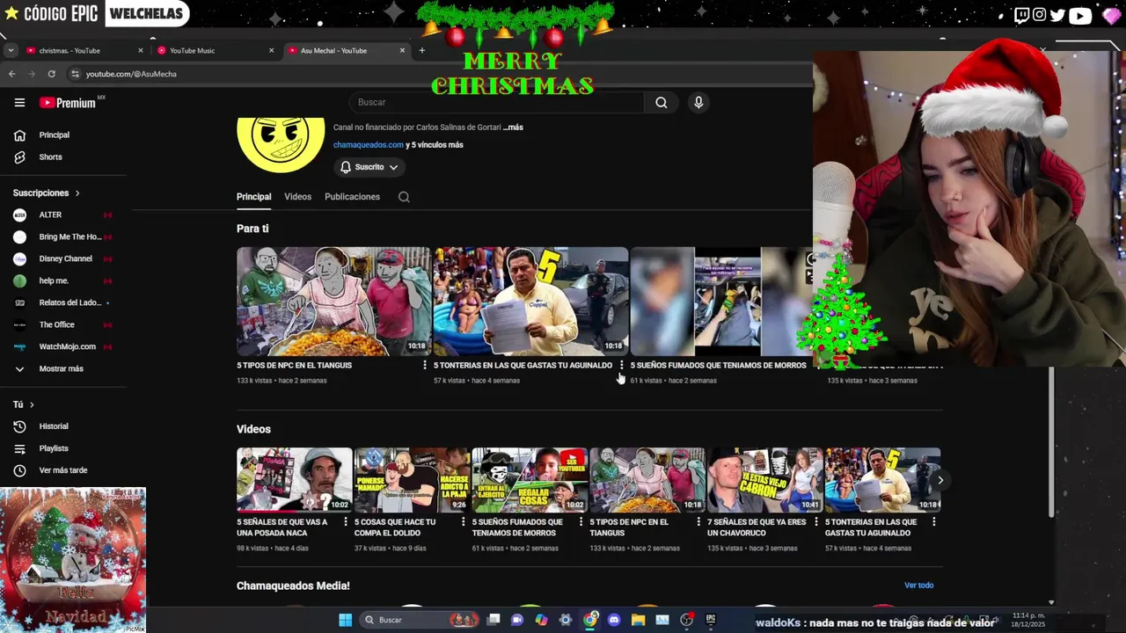
Task: Open y 5 vínculos más links
Action: [435, 145]
